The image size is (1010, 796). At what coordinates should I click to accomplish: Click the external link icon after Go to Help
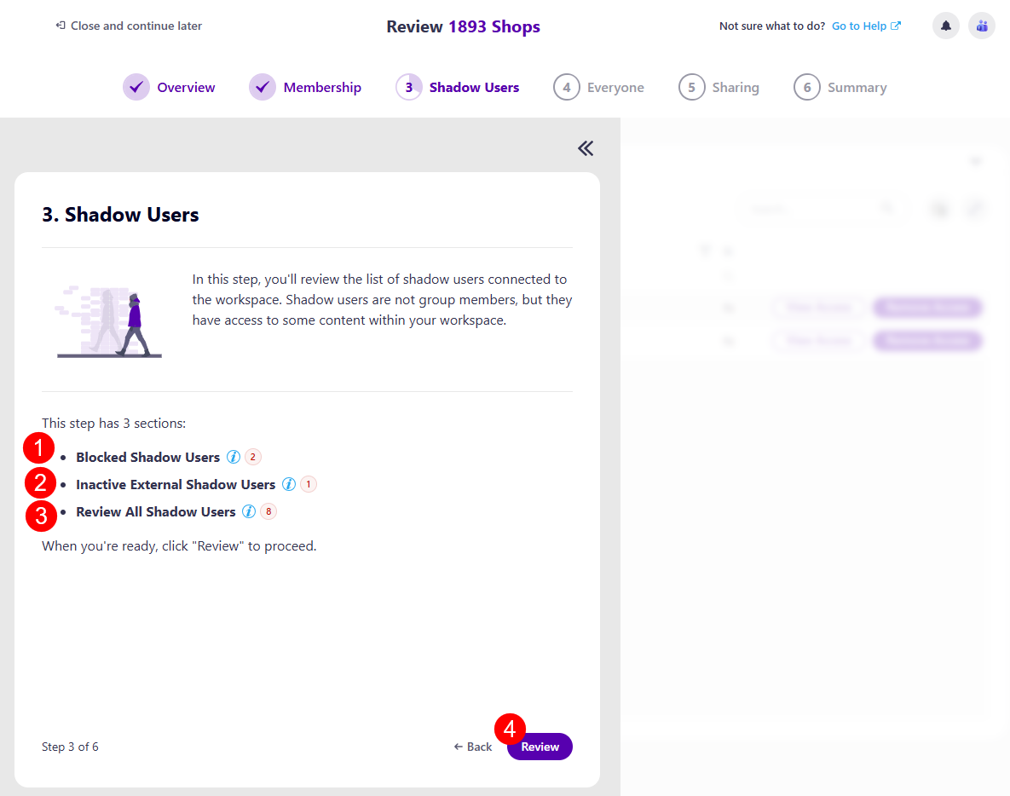click(895, 26)
